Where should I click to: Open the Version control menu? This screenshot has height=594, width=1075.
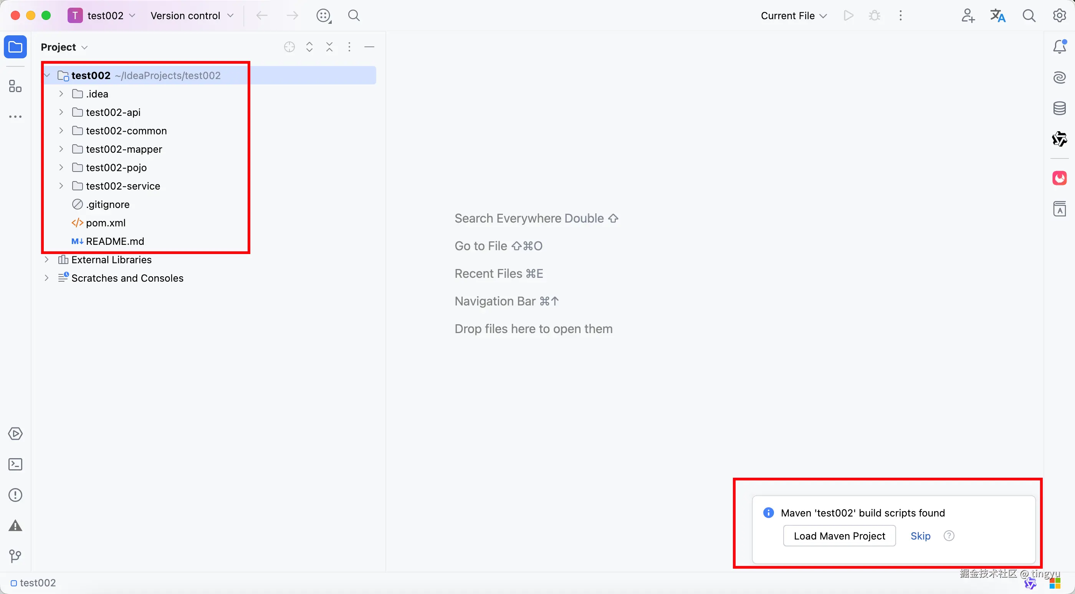click(x=192, y=16)
